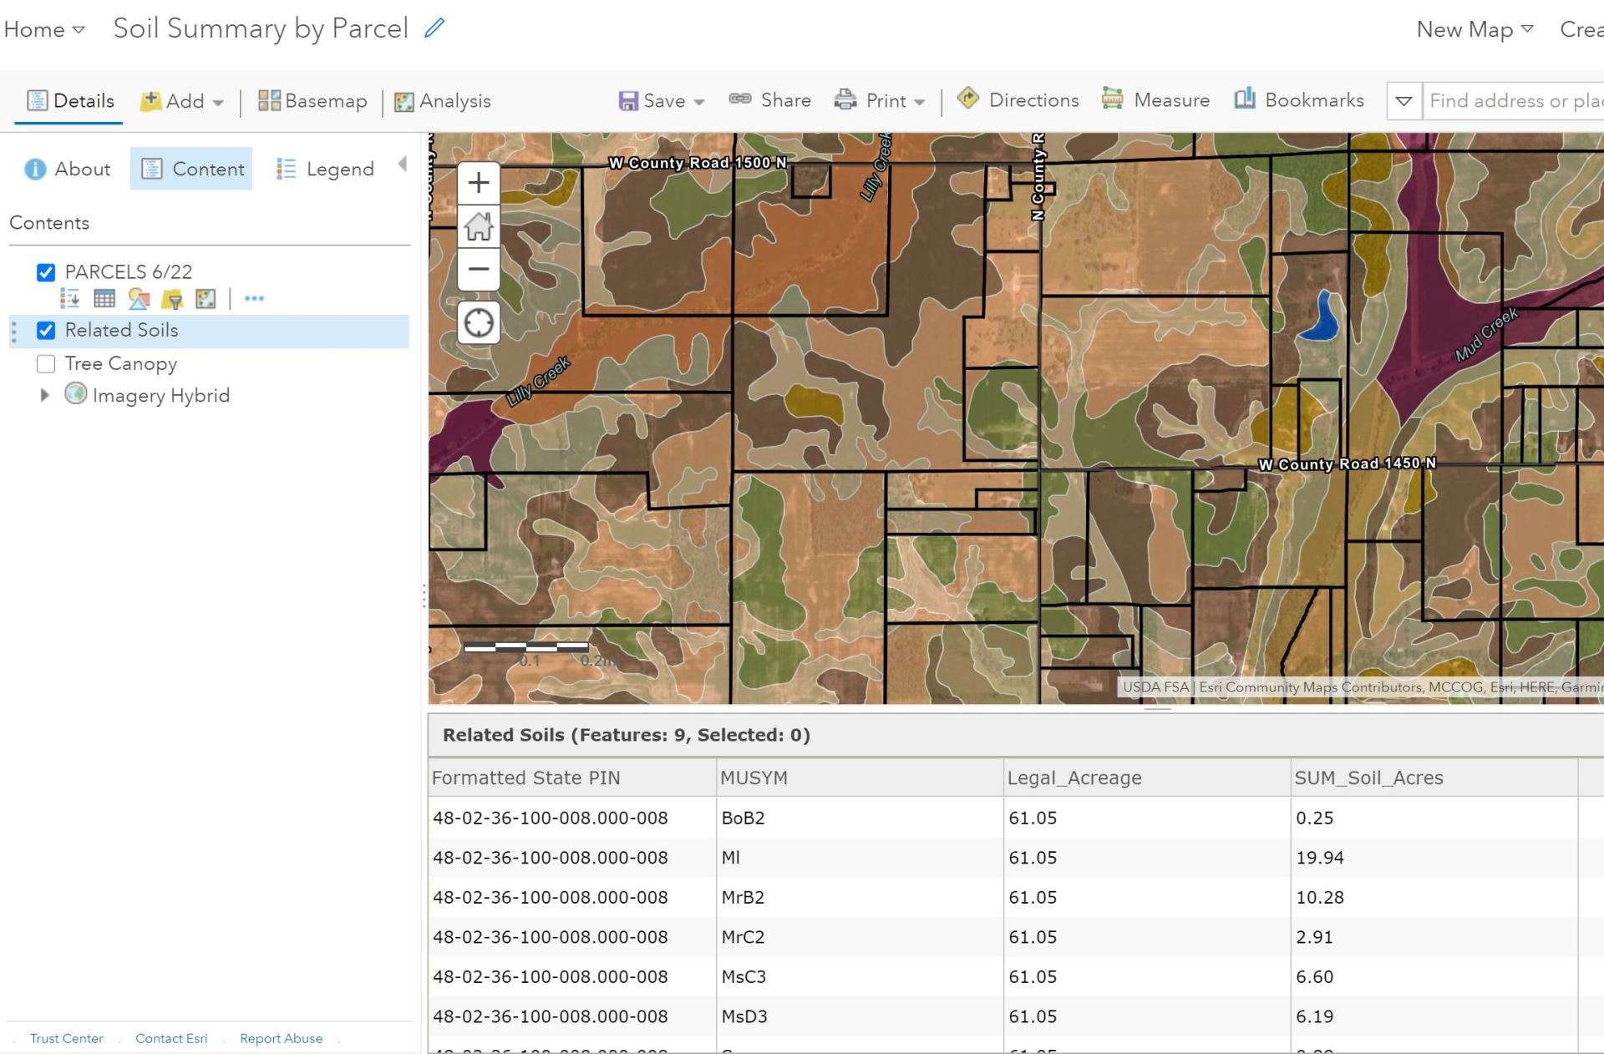This screenshot has height=1054, width=1604.
Task: Enable the Tree Canopy layer
Action: 46,364
